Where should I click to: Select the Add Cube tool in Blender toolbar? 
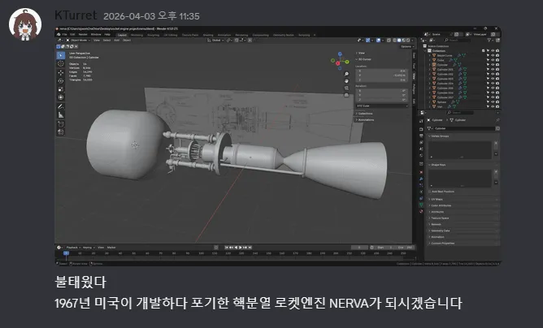[x=61, y=124]
